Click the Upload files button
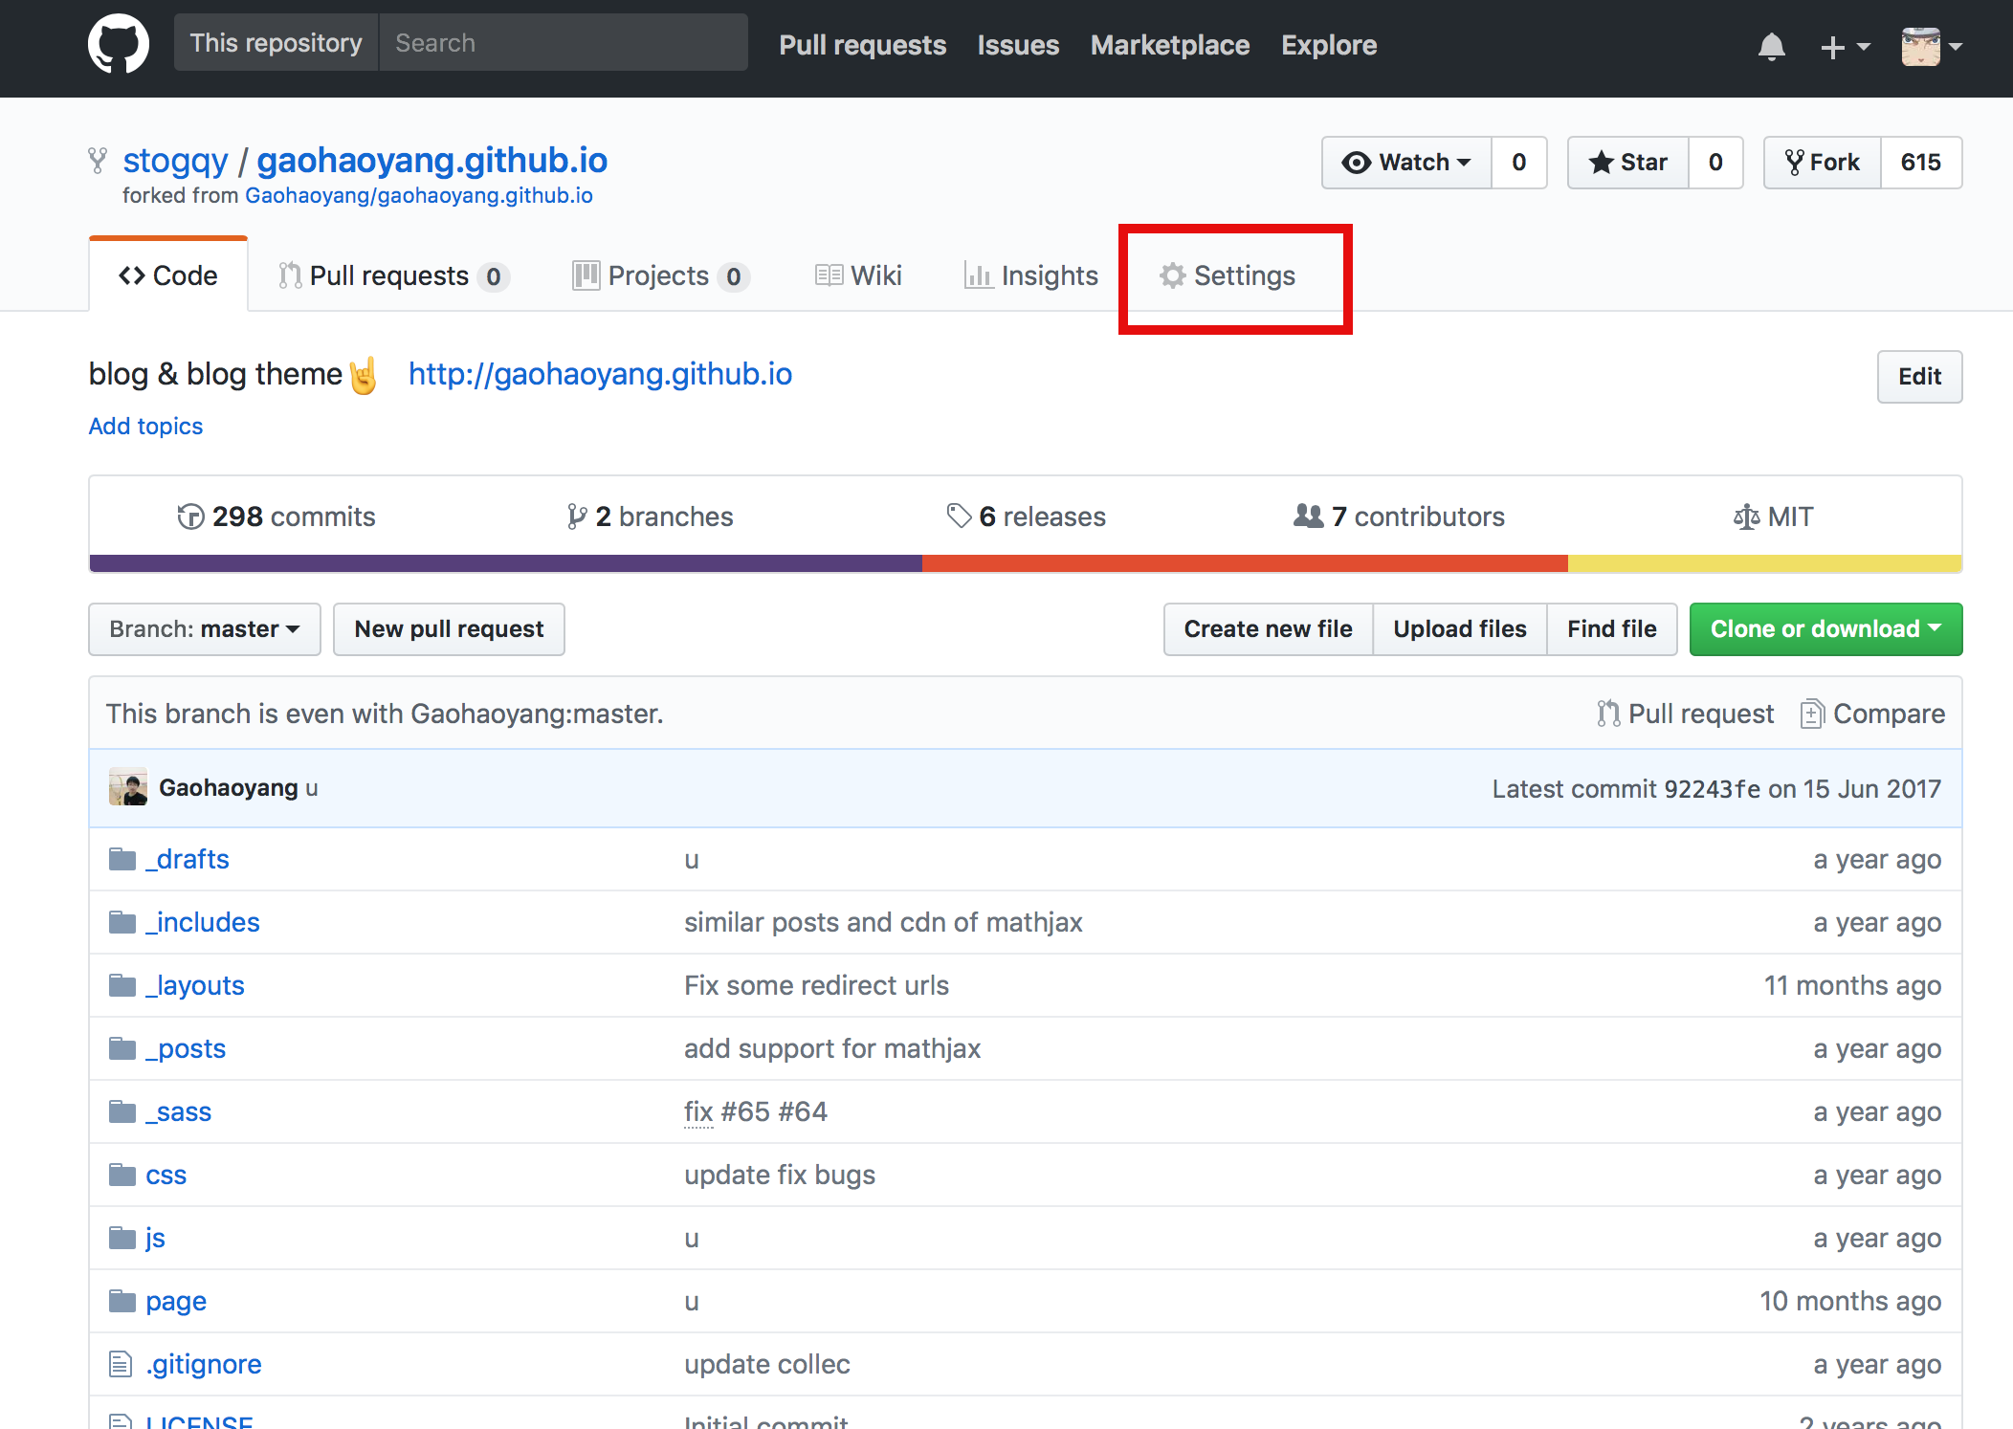 [x=1459, y=629]
